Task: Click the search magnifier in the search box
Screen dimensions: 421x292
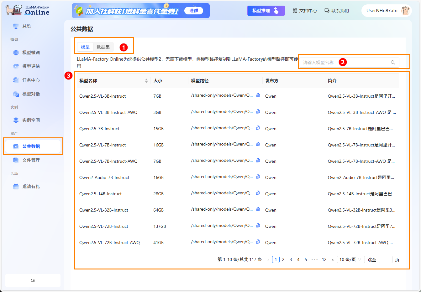Action: [x=393, y=62]
